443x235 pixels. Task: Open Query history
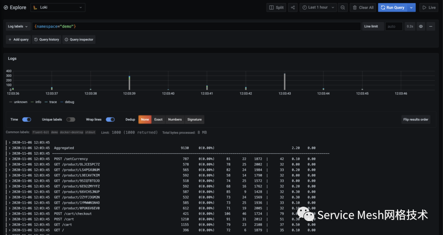click(47, 39)
